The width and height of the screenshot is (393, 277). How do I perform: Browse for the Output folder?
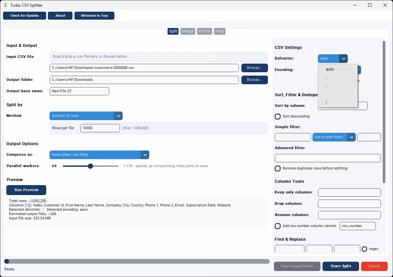pyautogui.click(x=254, y=80)
